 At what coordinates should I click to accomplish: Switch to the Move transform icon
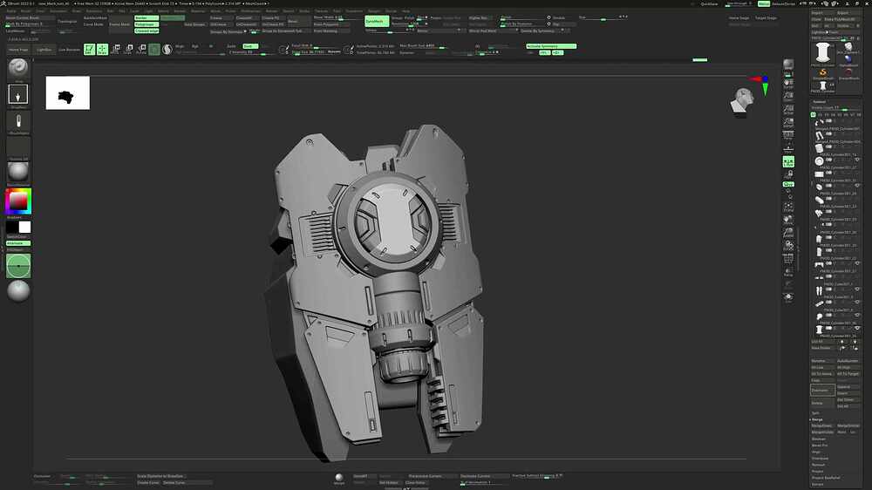pos(116,50)
